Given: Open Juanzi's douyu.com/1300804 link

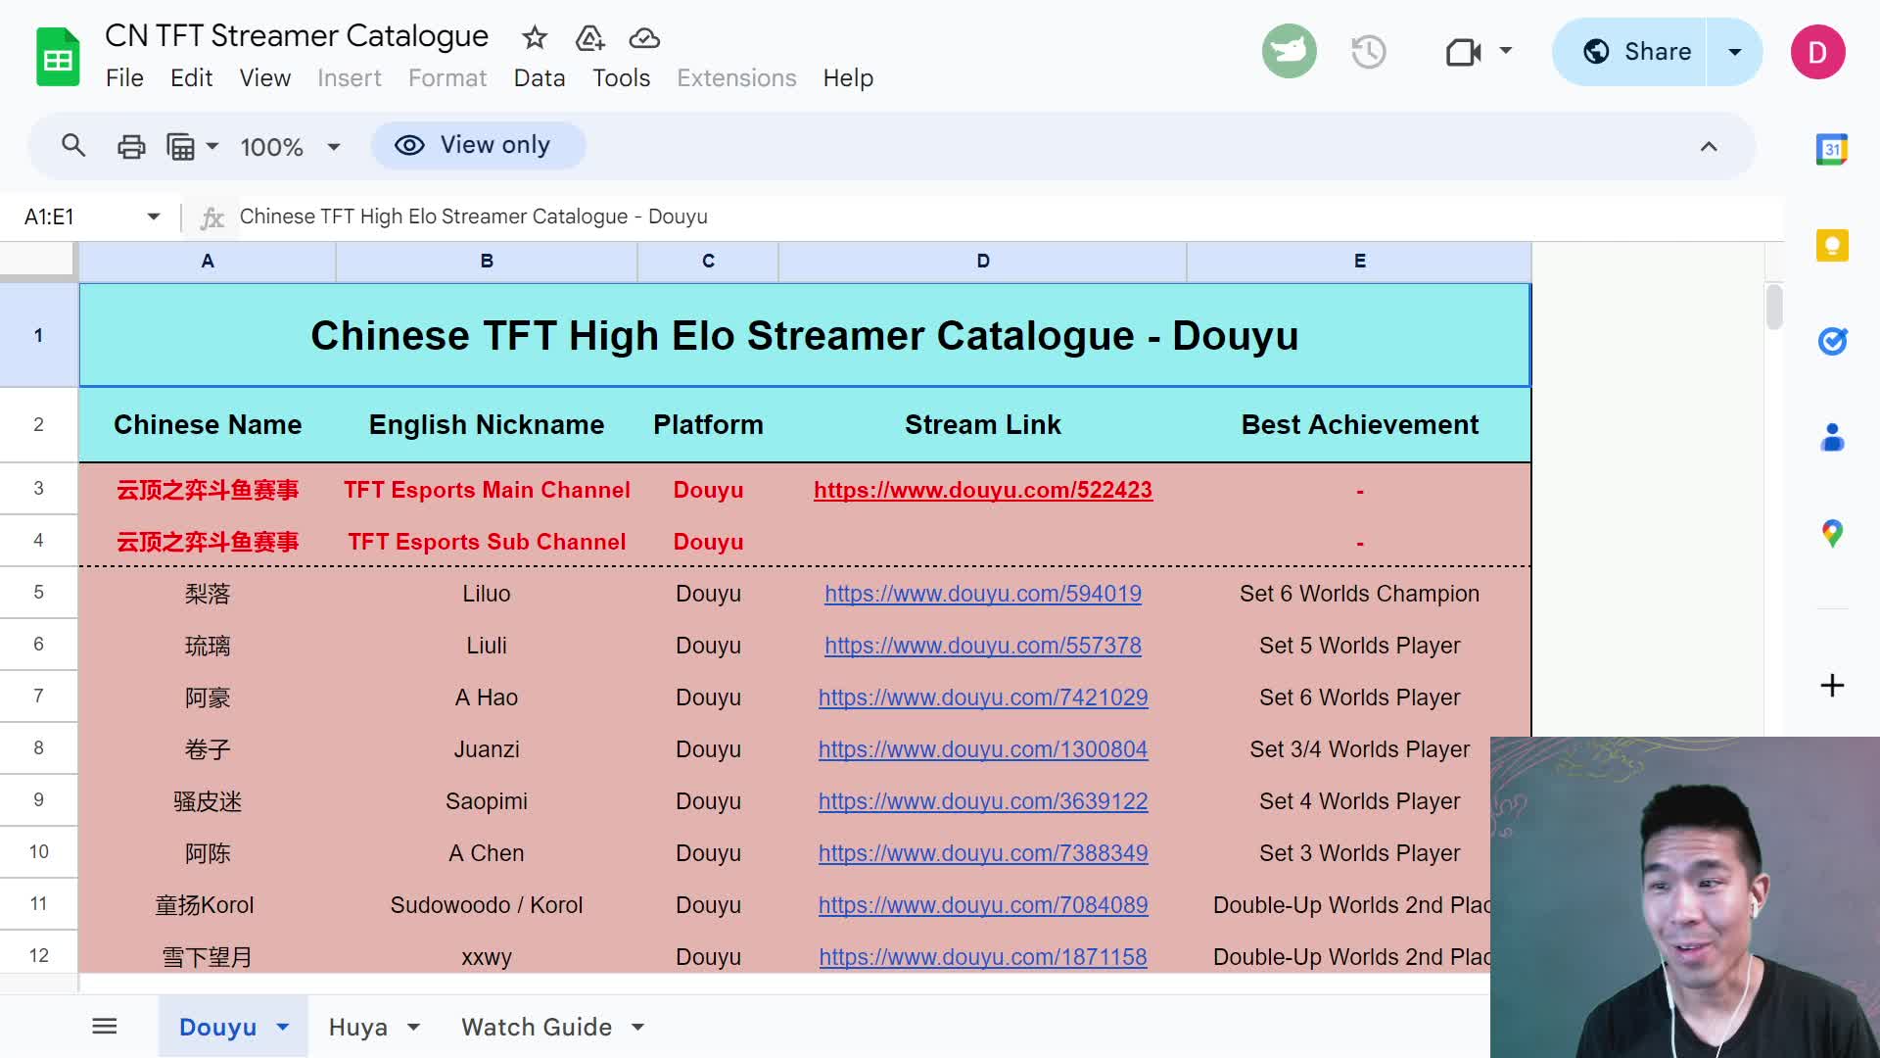Looking at the screenshot, I should (982, 749).
